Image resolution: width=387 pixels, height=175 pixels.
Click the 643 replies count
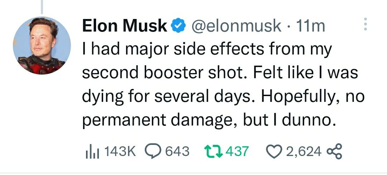(x=177, y=151)
